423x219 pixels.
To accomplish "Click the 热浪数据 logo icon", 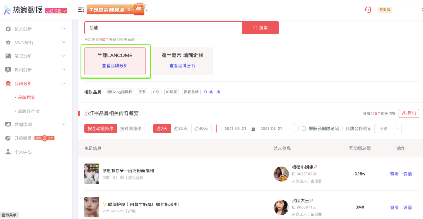I will click(x=7, y=10).
